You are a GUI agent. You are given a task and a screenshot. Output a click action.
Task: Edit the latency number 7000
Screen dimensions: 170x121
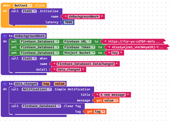click(x=68, y=22)
